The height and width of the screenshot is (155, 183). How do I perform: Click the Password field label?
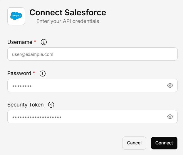[19, 73]
